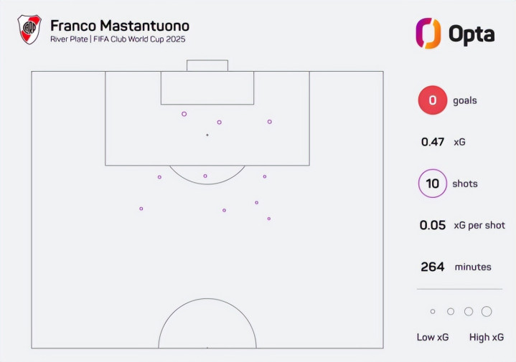Image resolution: width=516 pixels, height=362 pixels.
Task: Click the 264 minutes value
Action: 433,267
